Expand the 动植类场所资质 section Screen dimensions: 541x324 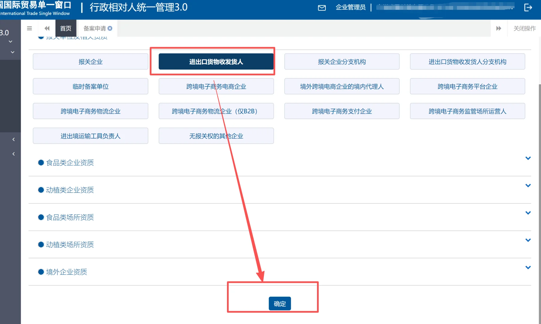point(528,240)
